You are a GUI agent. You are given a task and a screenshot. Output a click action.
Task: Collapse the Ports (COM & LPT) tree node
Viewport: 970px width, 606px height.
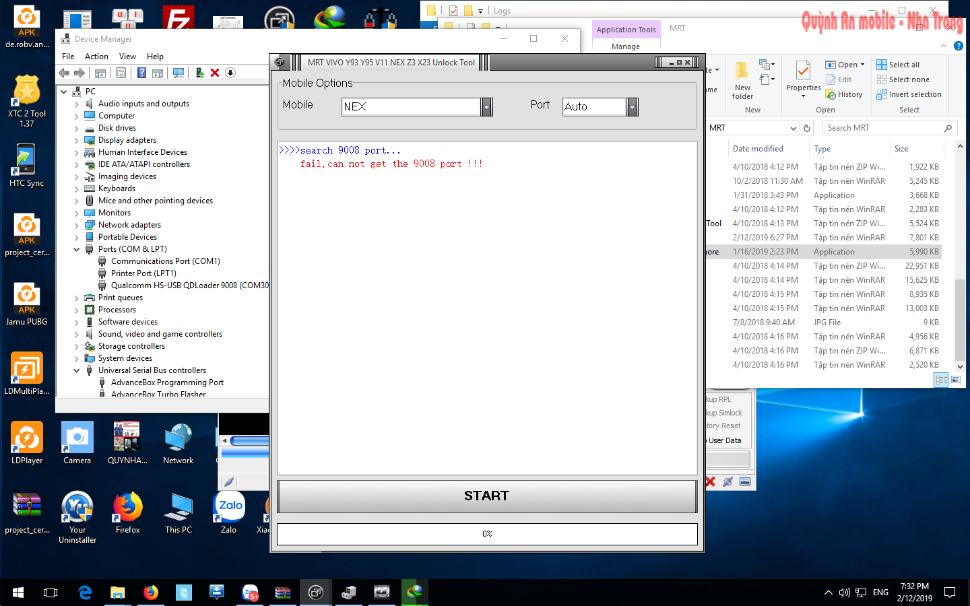76,249
